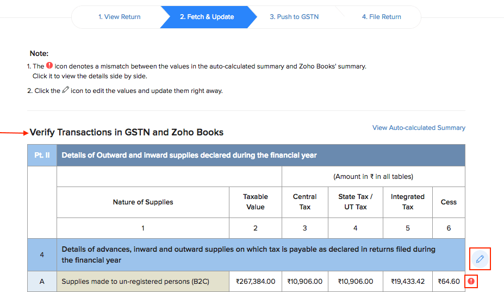
Task: Select the Fetch & Update step
Action: click(207, 17)
